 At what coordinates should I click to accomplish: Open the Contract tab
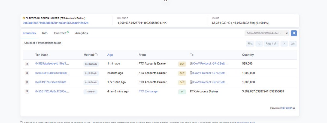(60, 33)
